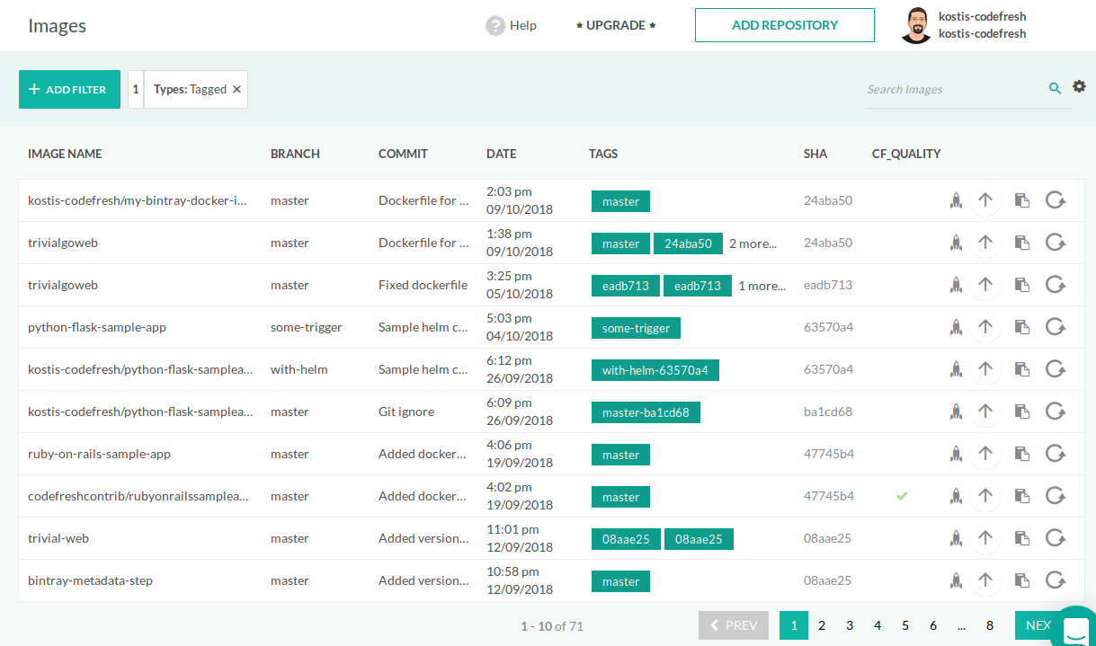This screenshot has width=1096, height=646.
Task: Click the magnifier search icon
Action: [x=1055, y=88]
